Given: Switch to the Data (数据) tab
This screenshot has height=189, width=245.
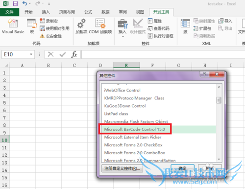Looking at the screenshot, I should pos(105,12).
